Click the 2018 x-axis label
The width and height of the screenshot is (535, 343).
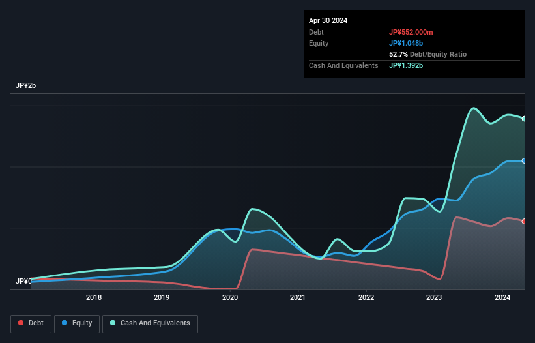point(94,297)
